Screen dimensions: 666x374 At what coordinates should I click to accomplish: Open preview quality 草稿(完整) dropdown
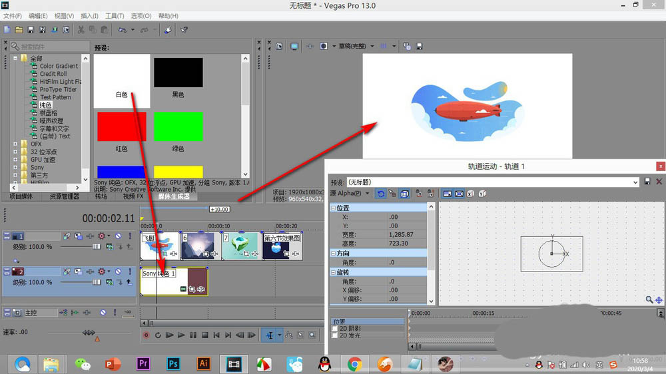click(372, 47)
